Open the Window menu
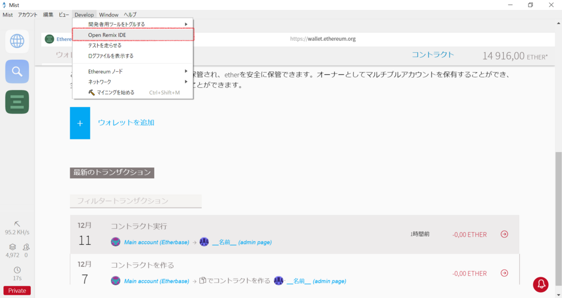 109,15
